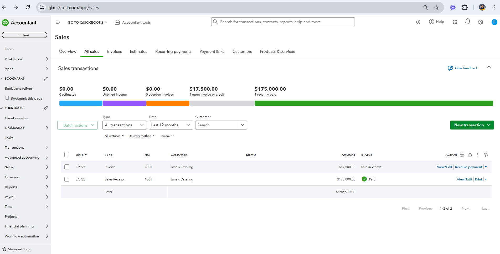Click the purple unbilled income bar segment
The image size is (500, 254).
124,103
